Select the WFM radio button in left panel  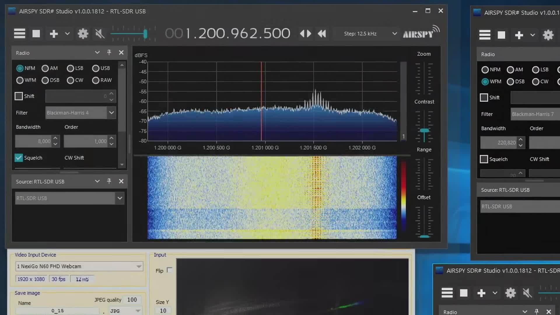(20, 80)
